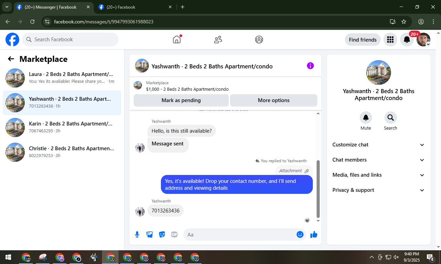441x264 pixels.
Task: Open taskbar notification center with 4 badge
Action: coord(430,257)
